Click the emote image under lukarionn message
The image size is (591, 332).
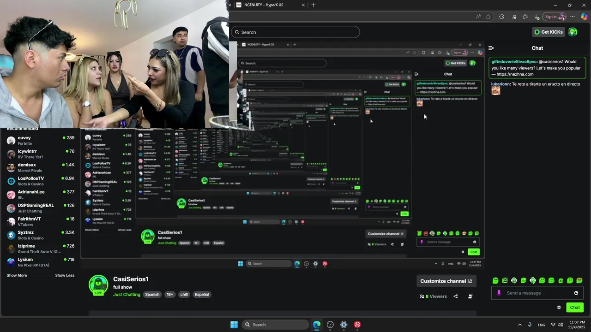click(x=496, y=91)
